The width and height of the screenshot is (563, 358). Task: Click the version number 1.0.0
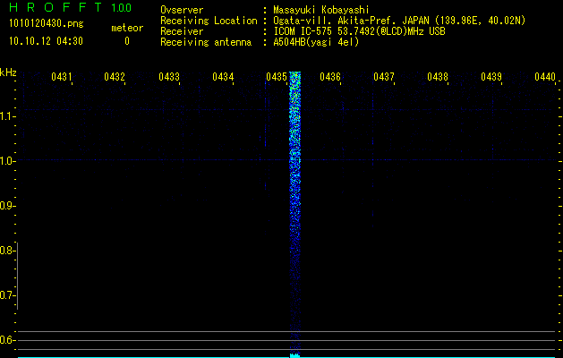coord(121,7)
